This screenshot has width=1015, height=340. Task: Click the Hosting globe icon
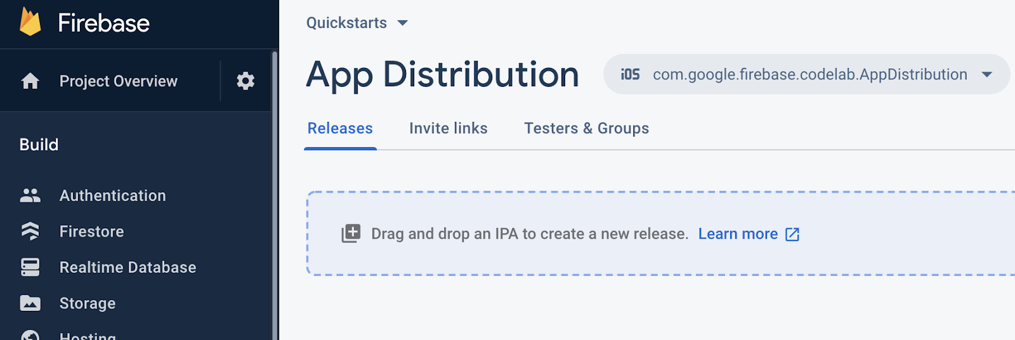(x=30, y=335)
